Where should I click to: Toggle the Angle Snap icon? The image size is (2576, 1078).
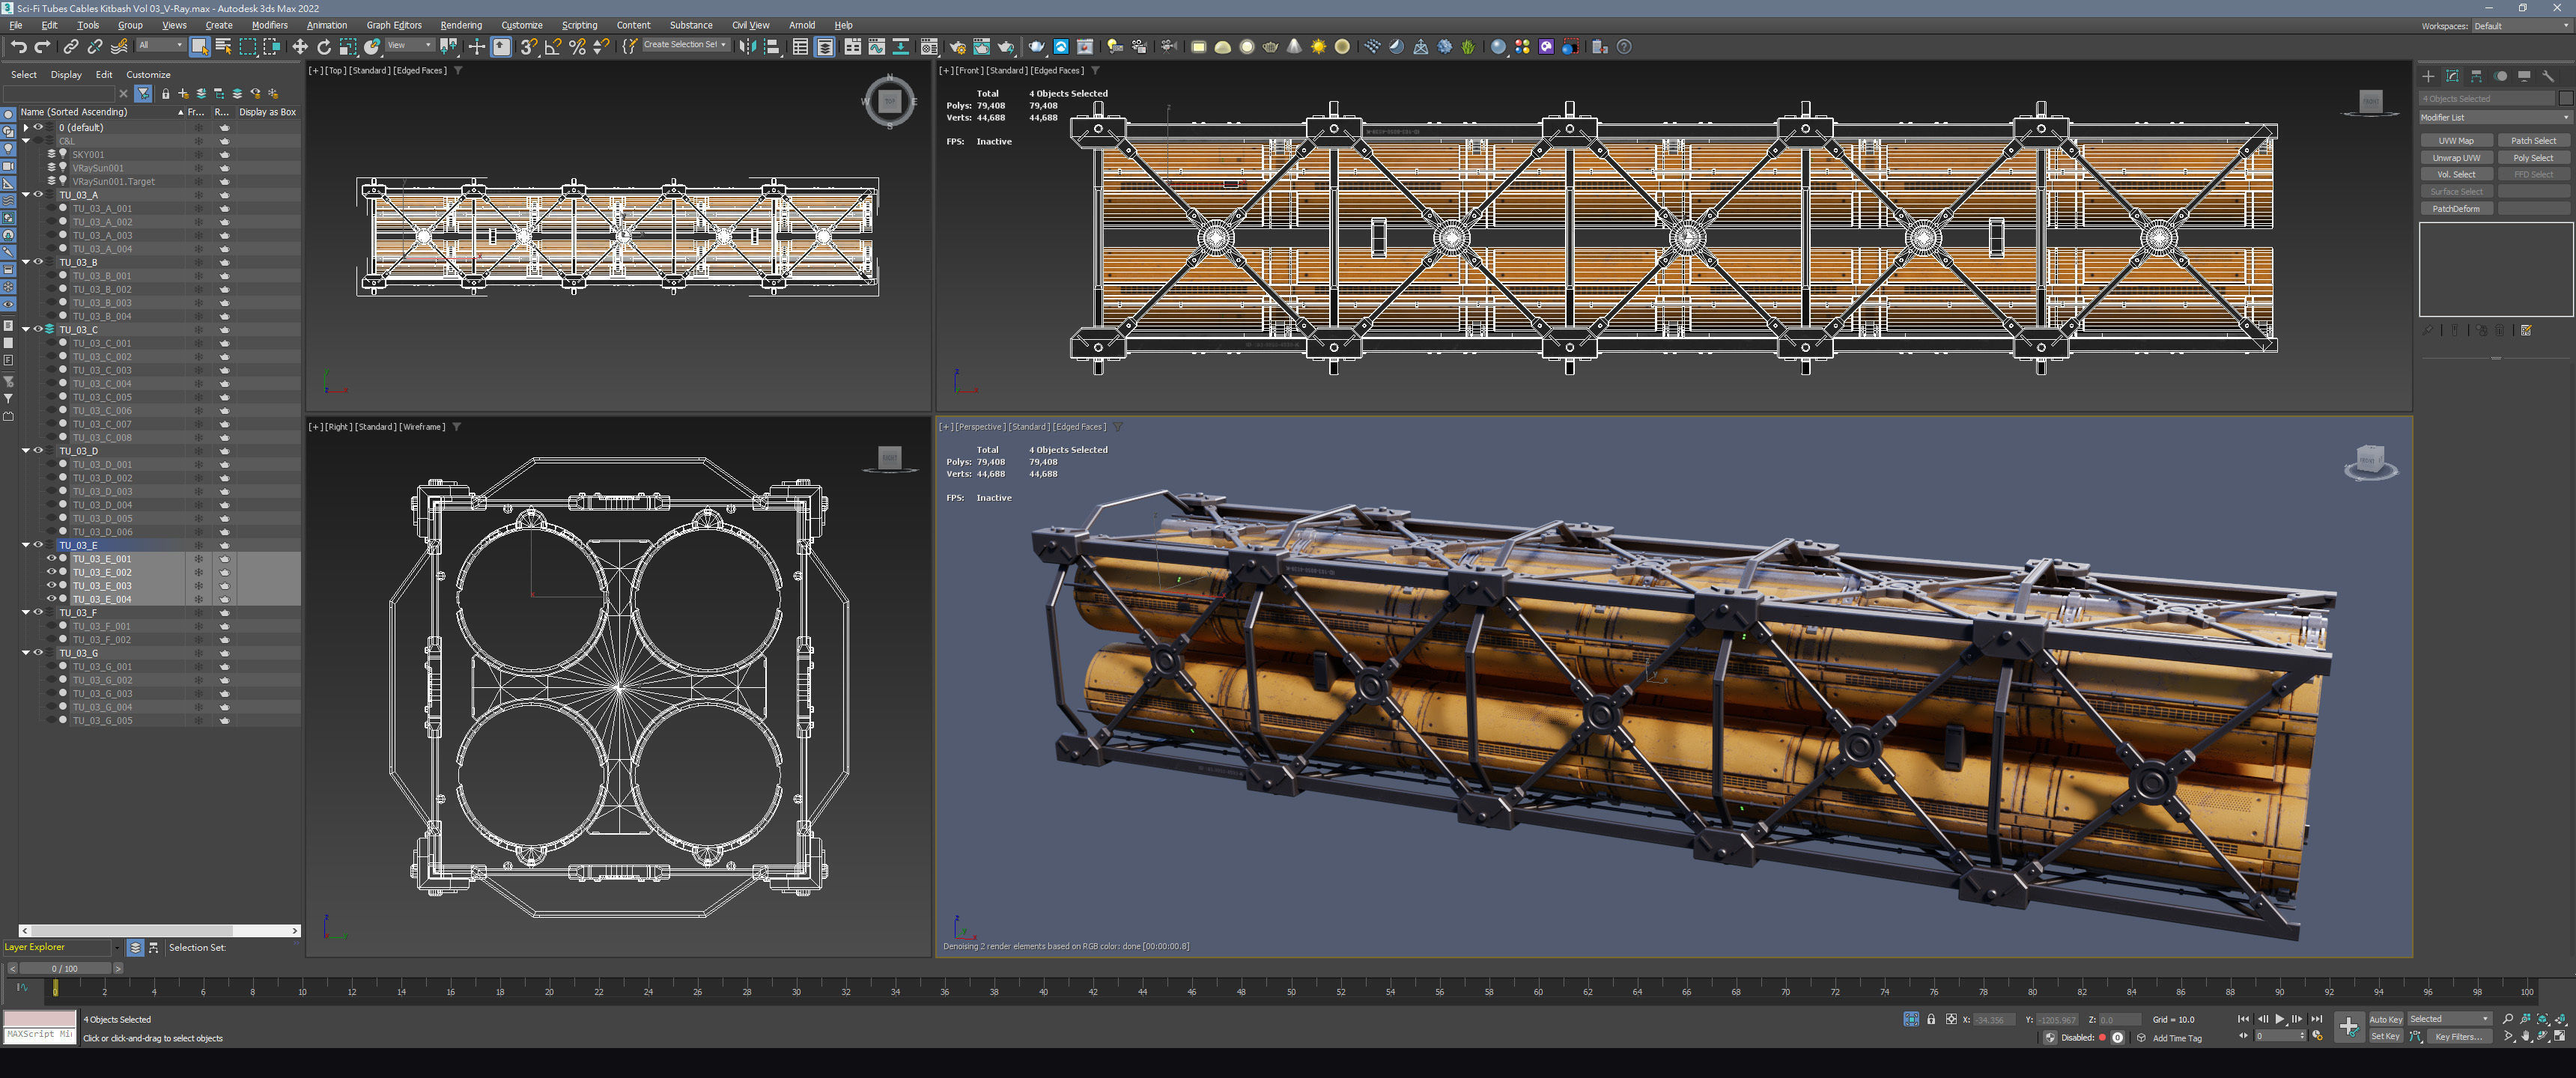pos(552,47)
